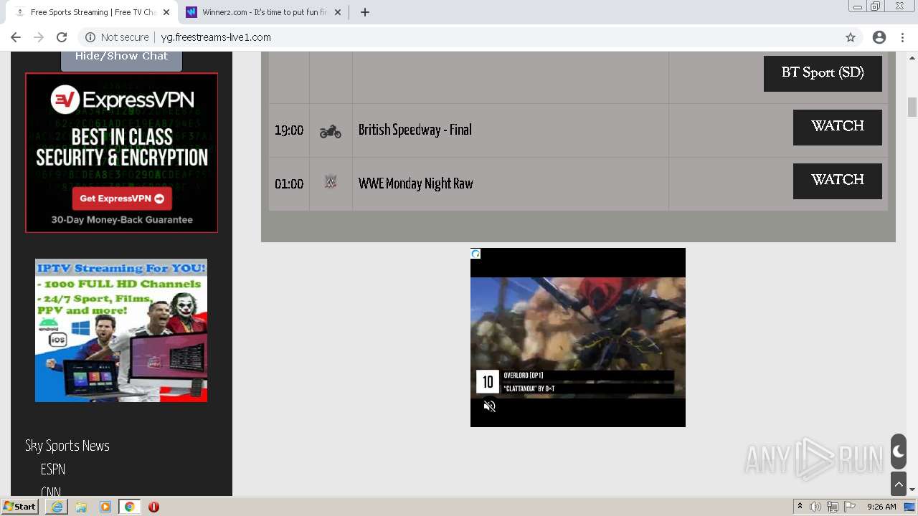The height and width of the screenshot is (516, 918).
Task: Click the page vertical scrollbar thumb
Action: pyautogui.click(x=912, y=107)
